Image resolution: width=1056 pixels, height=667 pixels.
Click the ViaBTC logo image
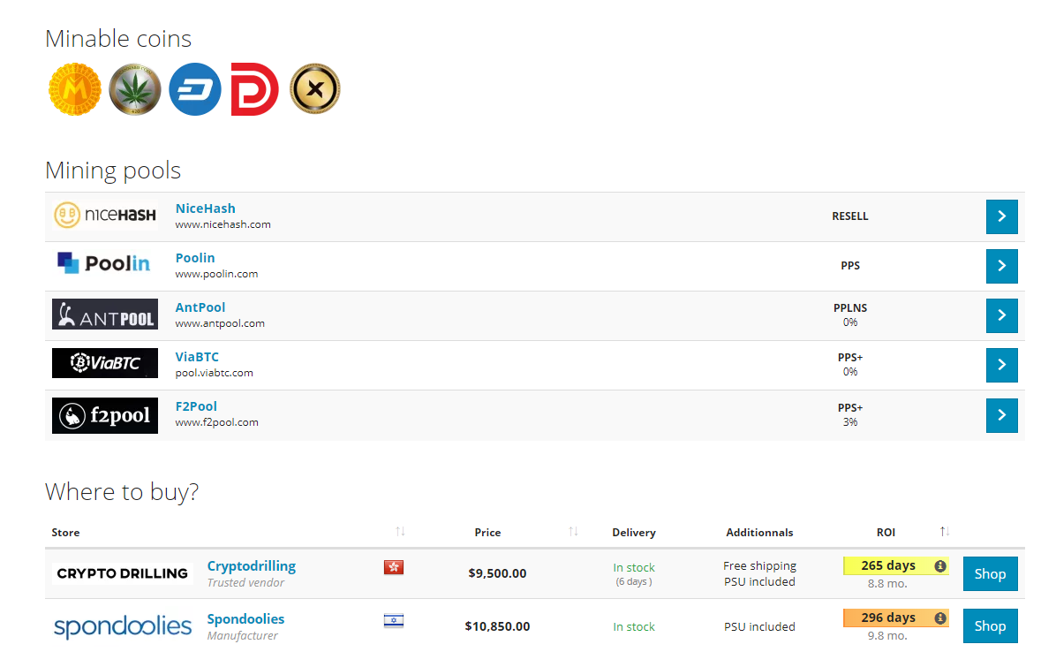105,363
